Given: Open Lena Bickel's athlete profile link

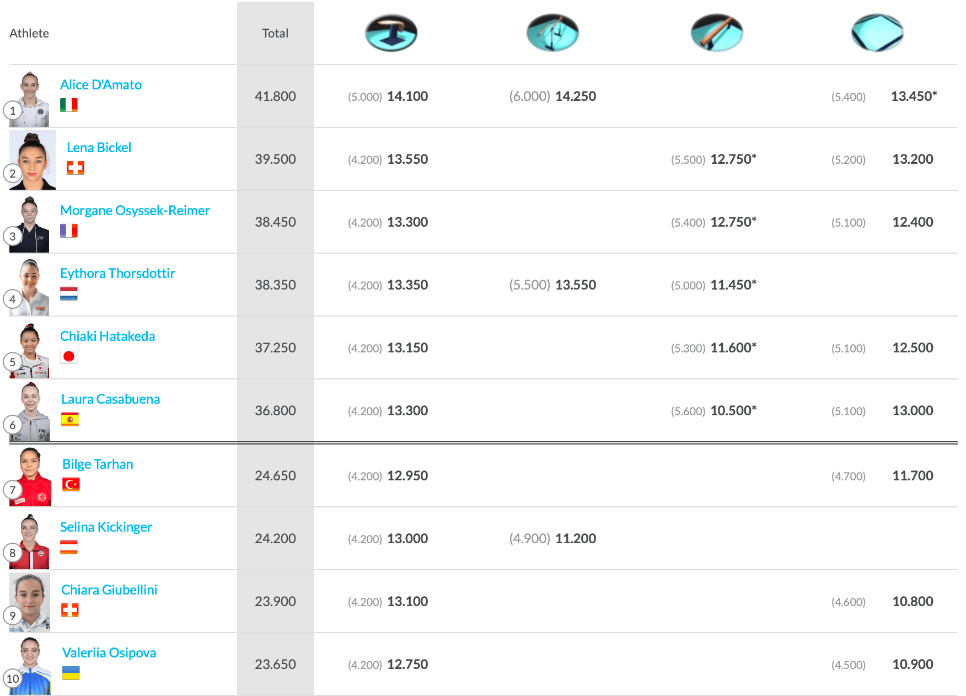Looking at the screenshot, I should [x=99, y=148].
